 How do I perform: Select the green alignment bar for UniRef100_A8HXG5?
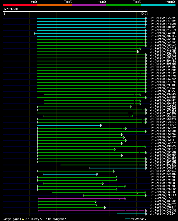67,202
